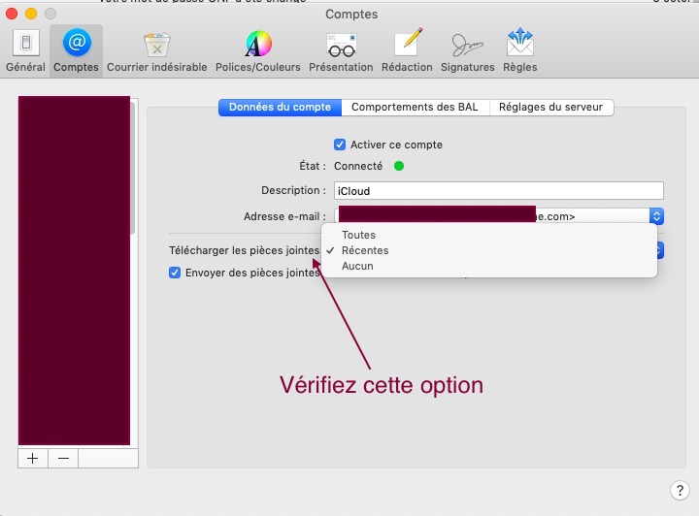This screenshot has width=699, height=516.
Task: Select the Données du compte tab
Action: [x=280, y=108]
